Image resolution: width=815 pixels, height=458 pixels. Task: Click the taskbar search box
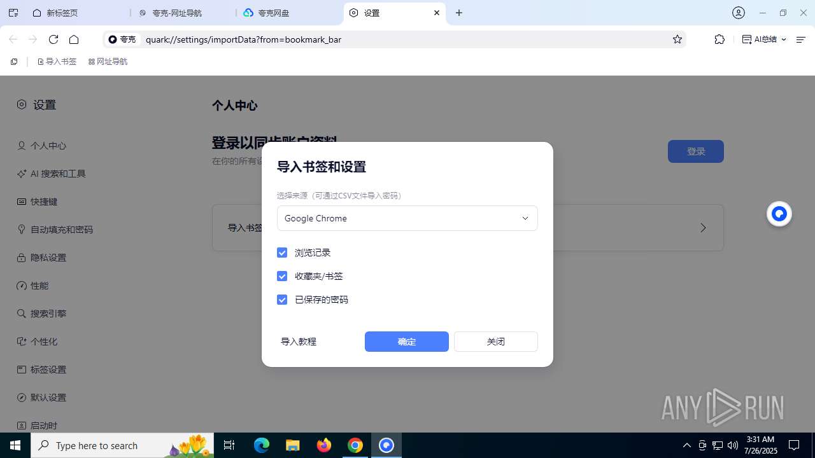(122, 445)
